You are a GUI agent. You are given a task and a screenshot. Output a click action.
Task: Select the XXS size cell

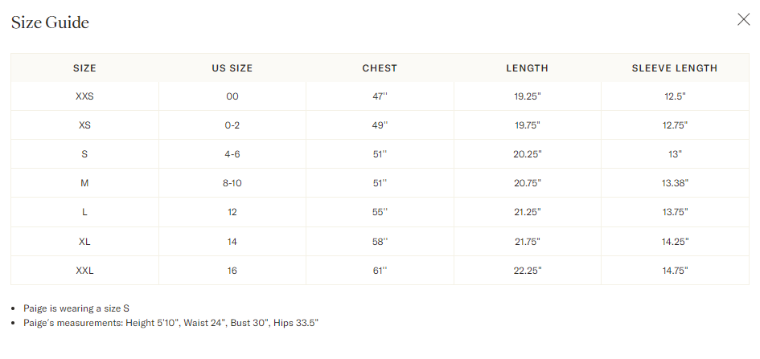tap(84, 96)
